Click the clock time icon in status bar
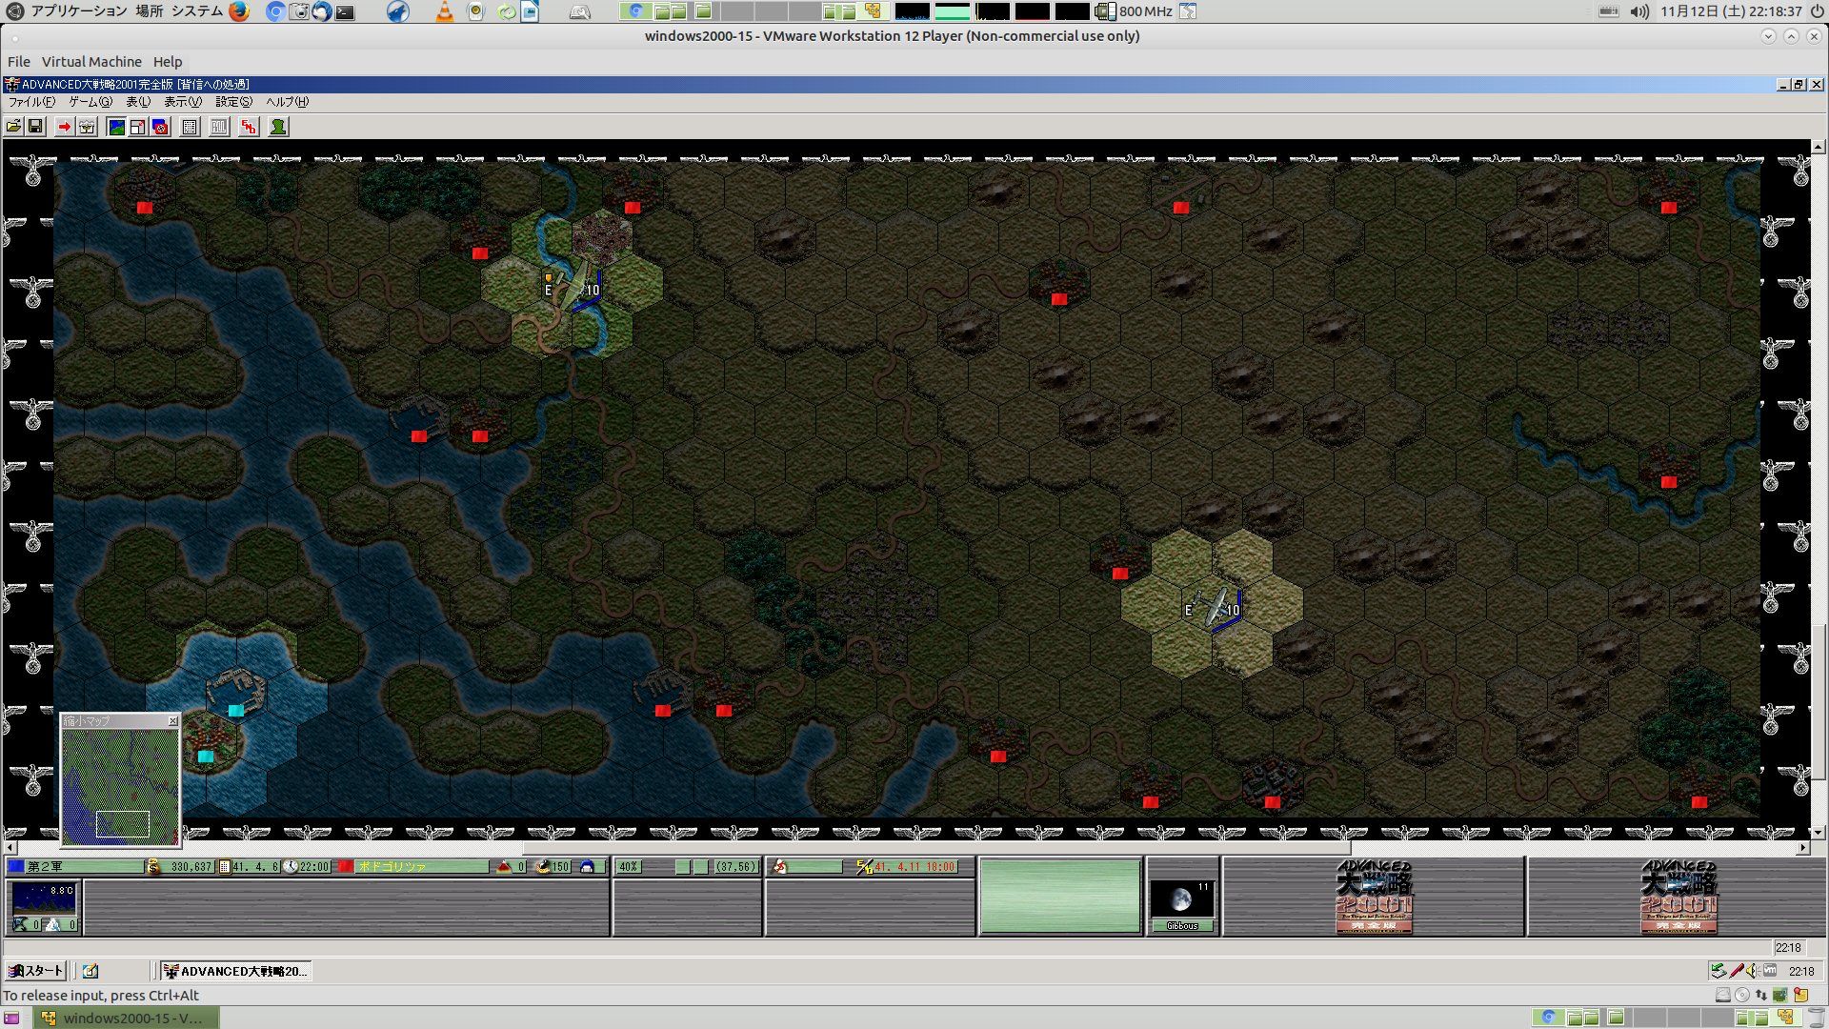 pyautogui.click(x=291, y=867)
